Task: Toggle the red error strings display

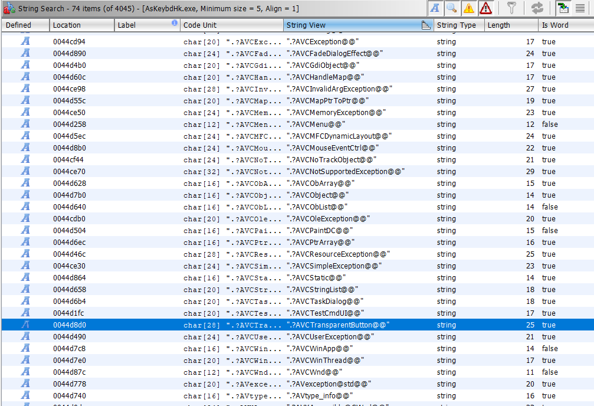Action: point(487,8)
